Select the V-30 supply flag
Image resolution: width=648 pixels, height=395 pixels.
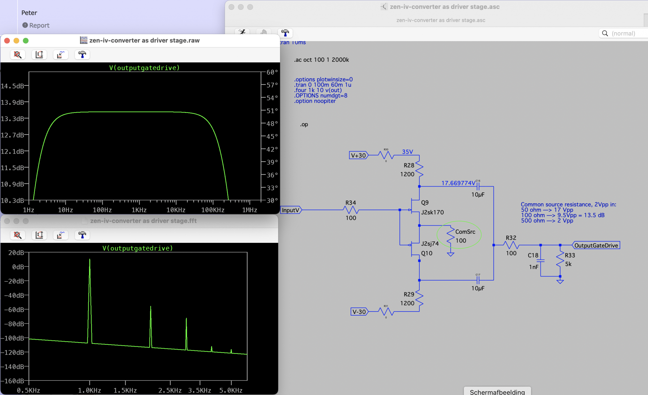[x=359, y=312]
